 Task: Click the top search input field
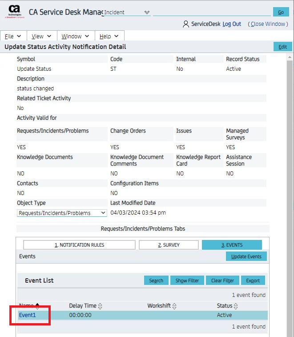(x=211, y=12)
